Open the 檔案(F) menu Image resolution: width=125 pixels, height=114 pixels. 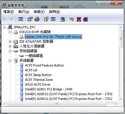click(x=9, y=12)
